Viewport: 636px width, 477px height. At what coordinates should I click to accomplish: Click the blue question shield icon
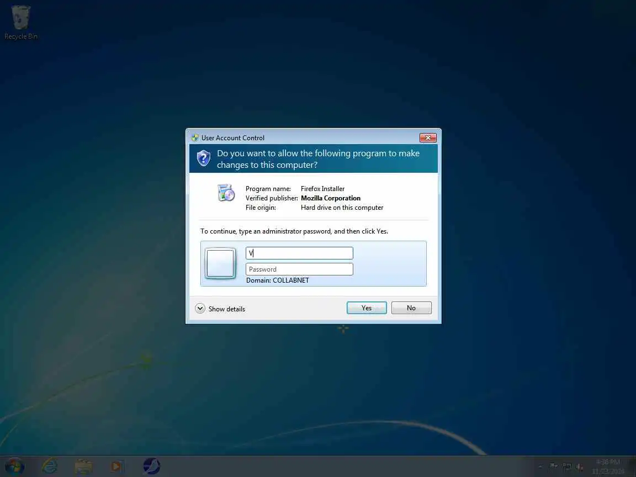coord(204,158)
